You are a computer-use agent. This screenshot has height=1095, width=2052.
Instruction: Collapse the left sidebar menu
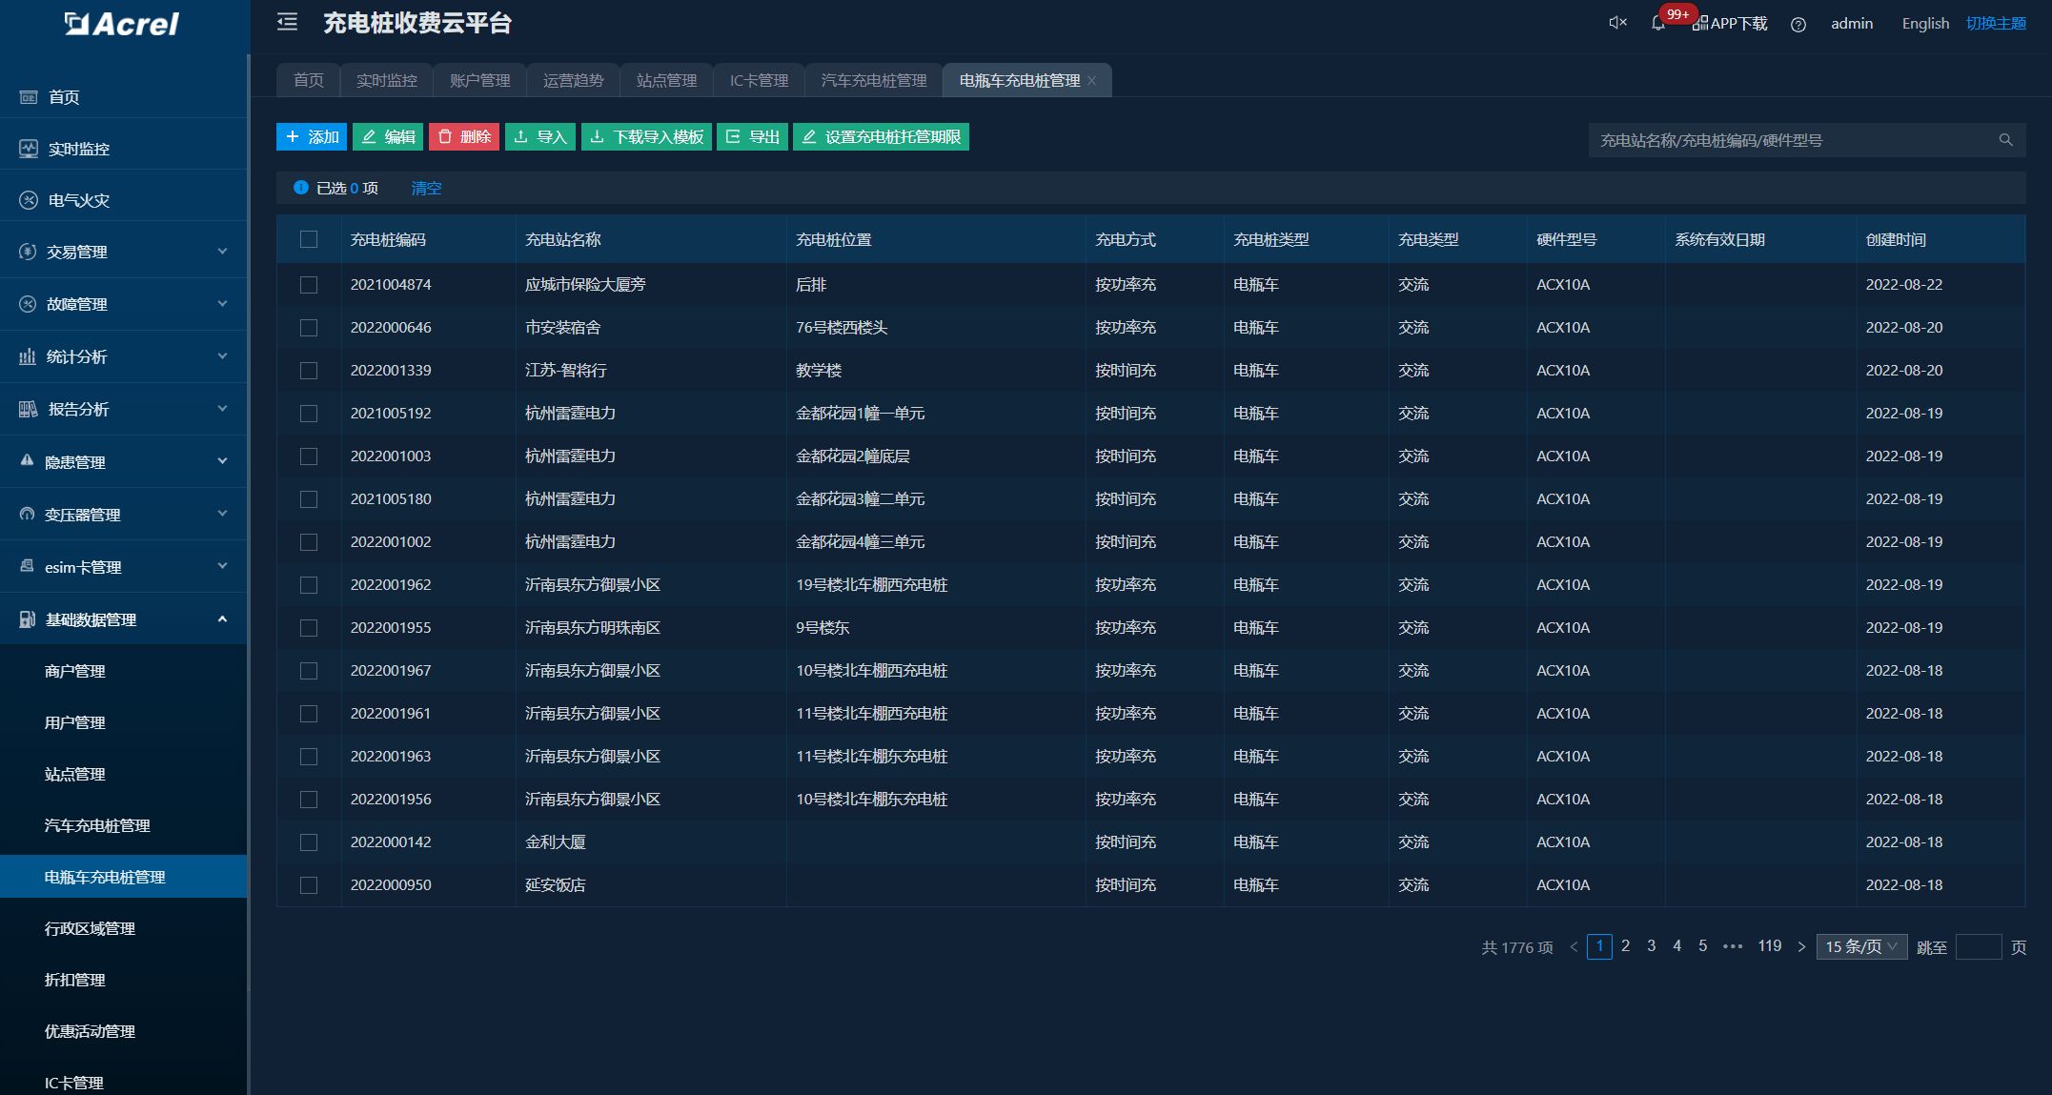[286, 22]
